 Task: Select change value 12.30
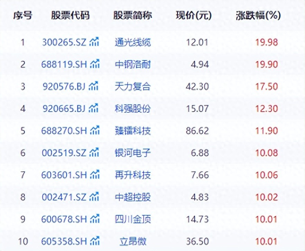point(266,109)
